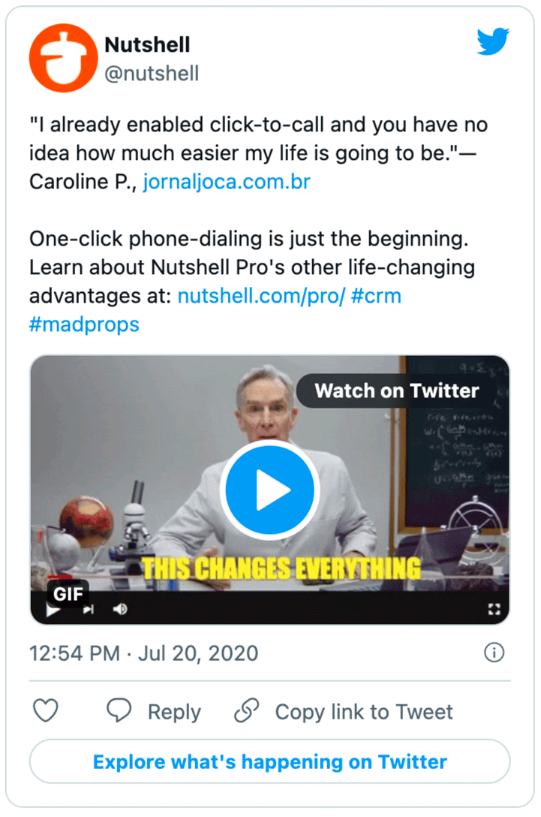The height and width of the screenshot is (817, 541).
Task: Click the Nutshell acorn logo
Action: click(64, 56)
